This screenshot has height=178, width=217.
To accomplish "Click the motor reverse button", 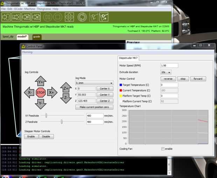I will (x=168, y=79).
